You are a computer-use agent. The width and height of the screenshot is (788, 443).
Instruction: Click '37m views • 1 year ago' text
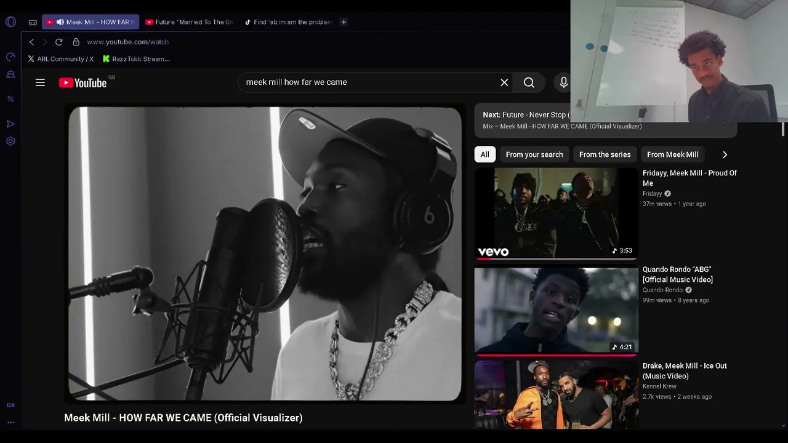click(674, 204)
